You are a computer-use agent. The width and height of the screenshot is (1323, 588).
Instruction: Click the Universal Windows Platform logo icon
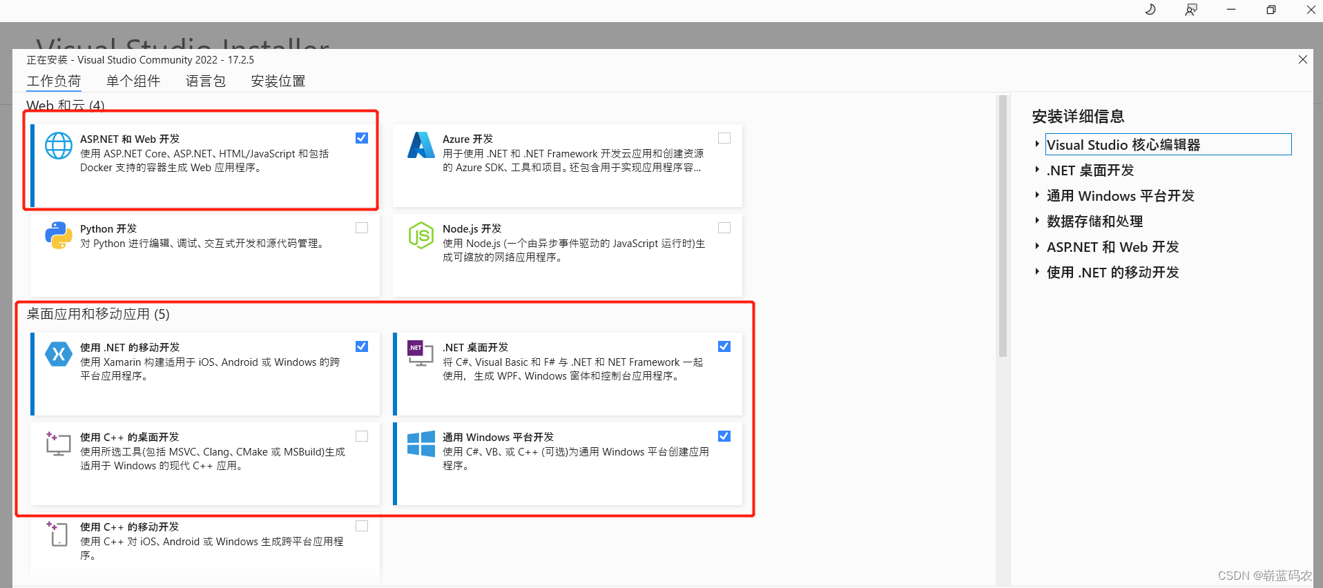[421, 444]
